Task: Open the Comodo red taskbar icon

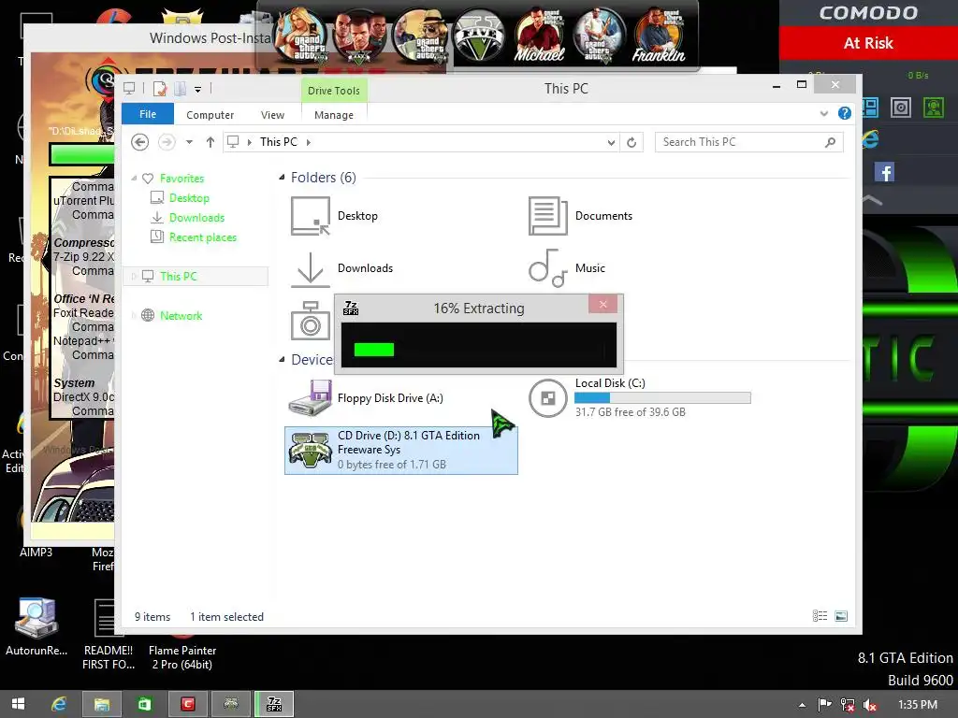Action: click(x=187, y=704)
